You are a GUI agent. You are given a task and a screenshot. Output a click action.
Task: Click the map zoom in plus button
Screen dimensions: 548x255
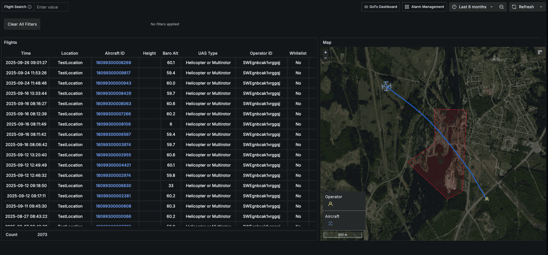click(325, 52)
